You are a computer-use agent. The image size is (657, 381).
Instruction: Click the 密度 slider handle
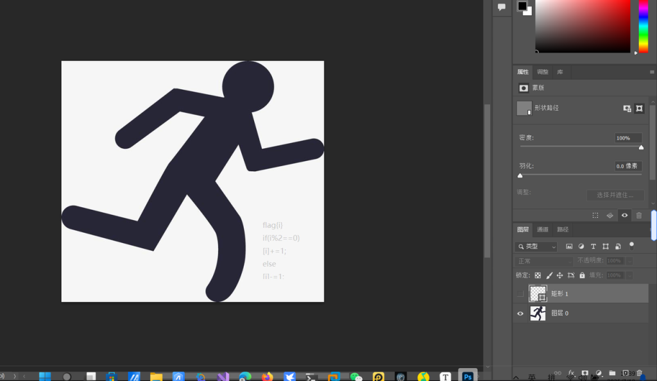tap(641, 148)
